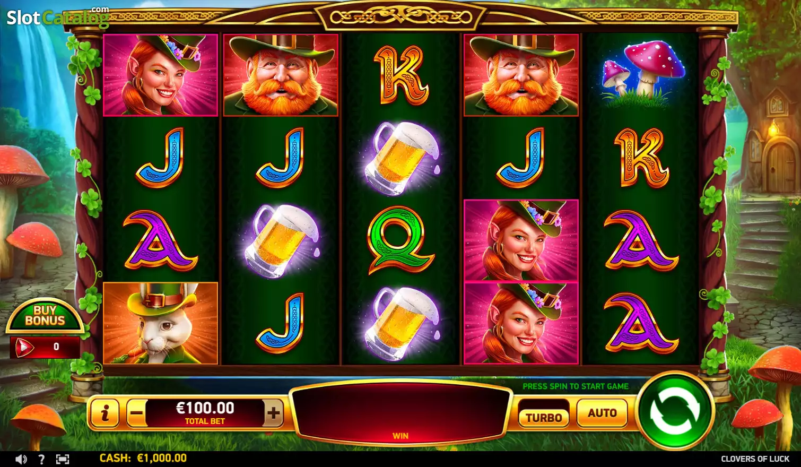The height and width of the screenshot is (467, 801).
Task: Click the total bet amount display
Action: coord(205,413)
